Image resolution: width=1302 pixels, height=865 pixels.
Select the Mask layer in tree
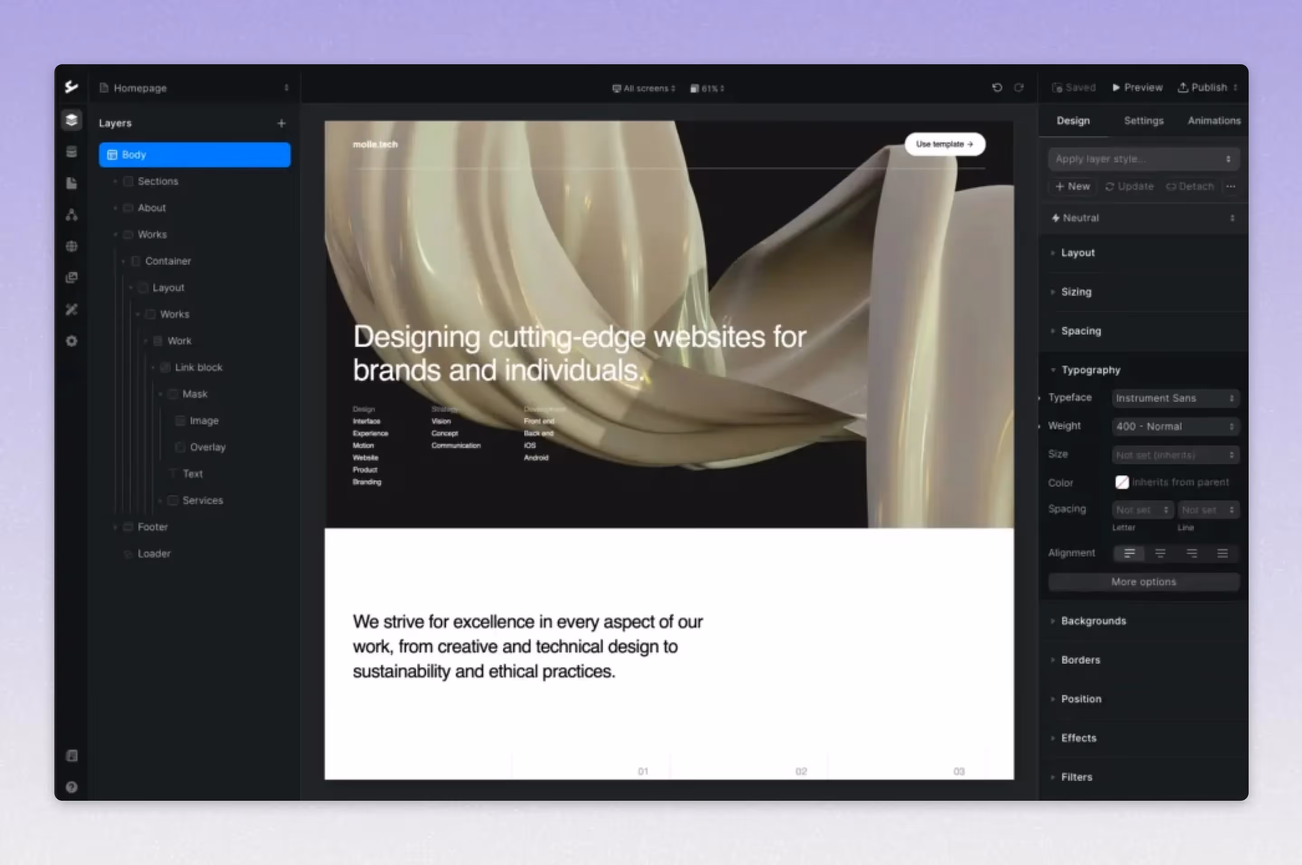click(x=194, y=394)
